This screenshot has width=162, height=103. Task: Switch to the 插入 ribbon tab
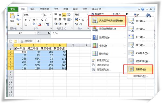pyautogui.click(x=33, y=9)
